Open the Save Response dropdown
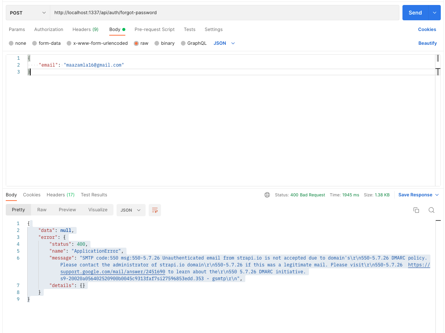Viewport: 445px width, 333px height. (x=418, y=195)
